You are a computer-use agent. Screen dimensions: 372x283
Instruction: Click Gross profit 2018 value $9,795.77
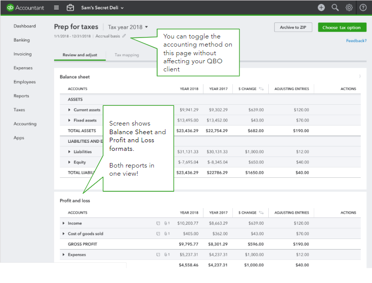pos(189,244)
